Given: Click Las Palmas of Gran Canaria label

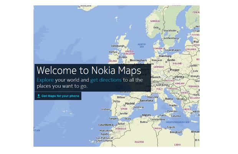Looking at the screenshot, I should (105, 139).
